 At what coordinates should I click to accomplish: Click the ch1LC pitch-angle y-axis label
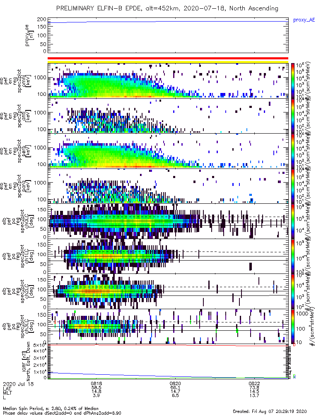click(19, 256)
